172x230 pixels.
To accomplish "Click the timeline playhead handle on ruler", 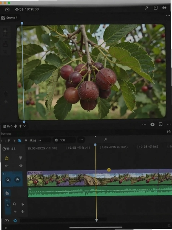I will point(95,145).
